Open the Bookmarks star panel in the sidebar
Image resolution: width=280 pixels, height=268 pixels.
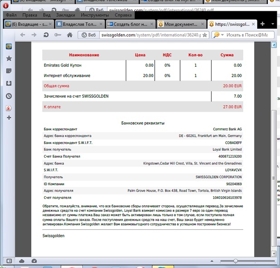9,58
